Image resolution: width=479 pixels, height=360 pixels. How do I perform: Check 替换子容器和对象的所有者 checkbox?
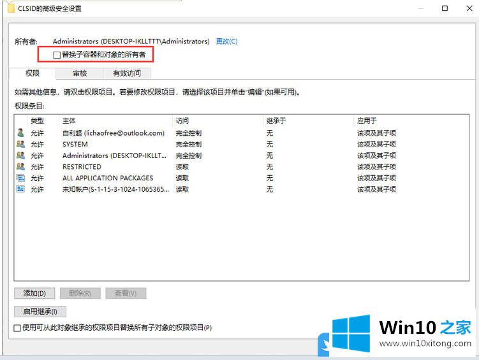pos(57,55)
